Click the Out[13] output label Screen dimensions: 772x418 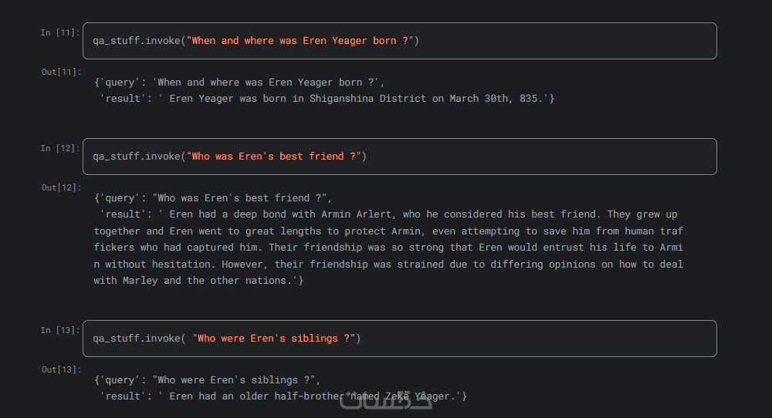pos(60,369)
